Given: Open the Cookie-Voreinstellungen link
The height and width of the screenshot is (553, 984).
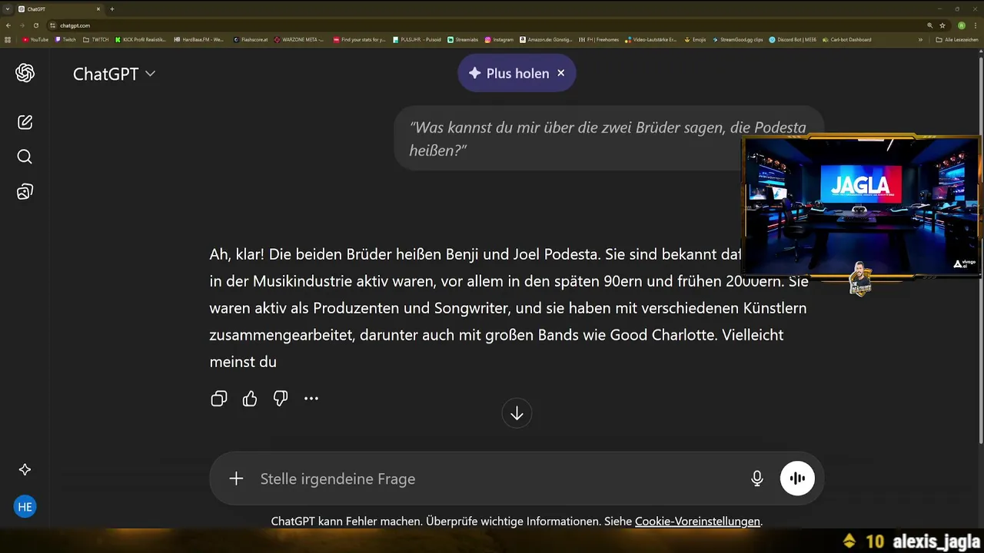Looking at the screenshot, I should [697, 521].
